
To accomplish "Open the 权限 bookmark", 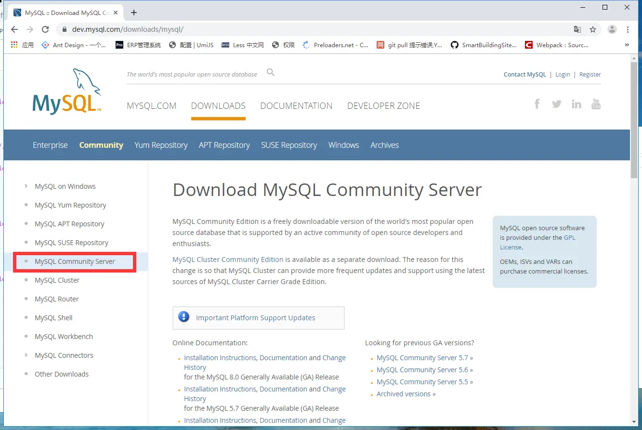I will pos(283,45).
